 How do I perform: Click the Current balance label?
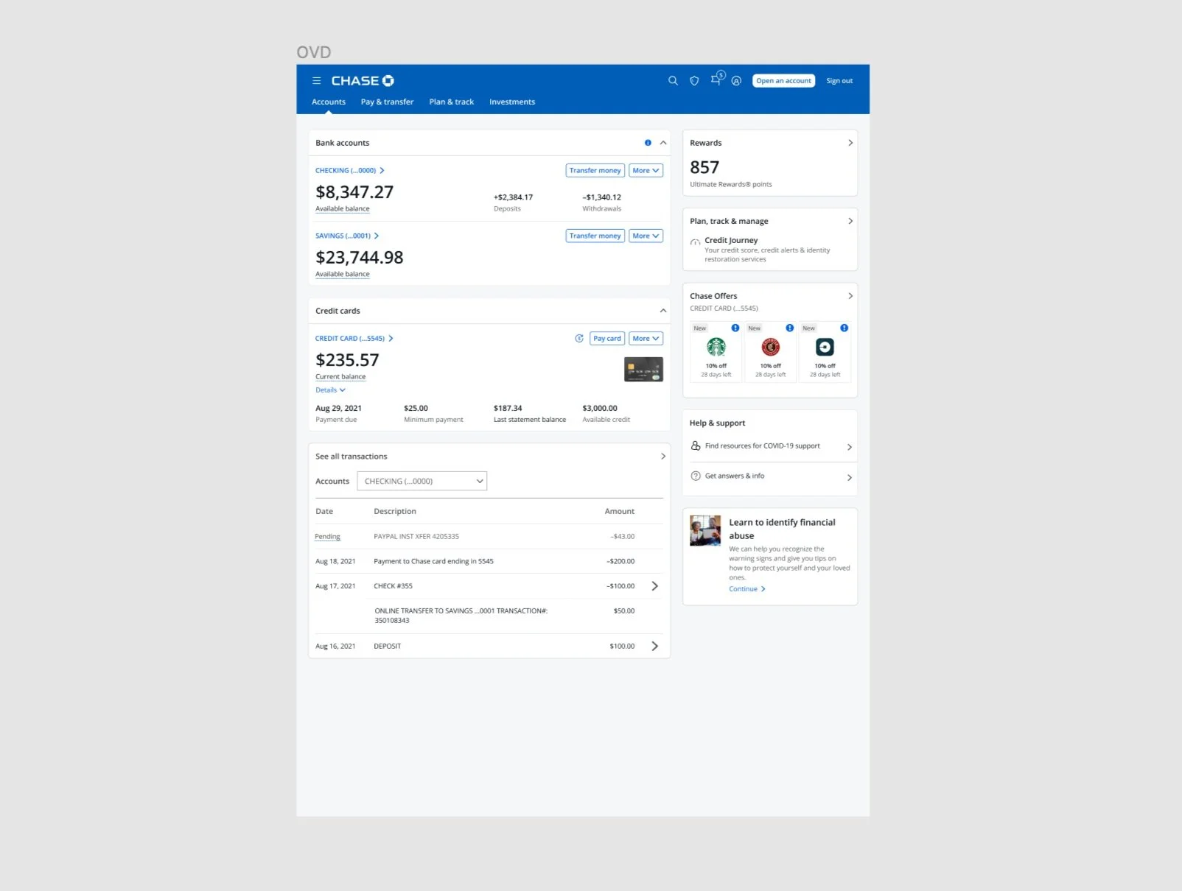tap(340, 377)
